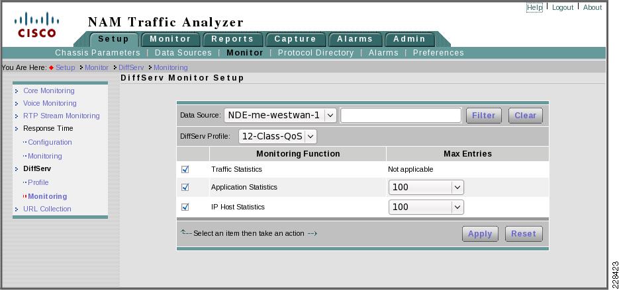
Task: Open Application Statistics Max Entries dropdown
Action: click(426, 187)
